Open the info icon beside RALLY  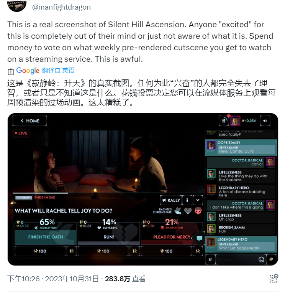[187, 200]
